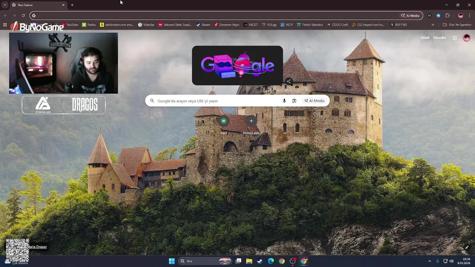
Task: Customize page with pencil edit icon
Action: [x=467, y=247]
